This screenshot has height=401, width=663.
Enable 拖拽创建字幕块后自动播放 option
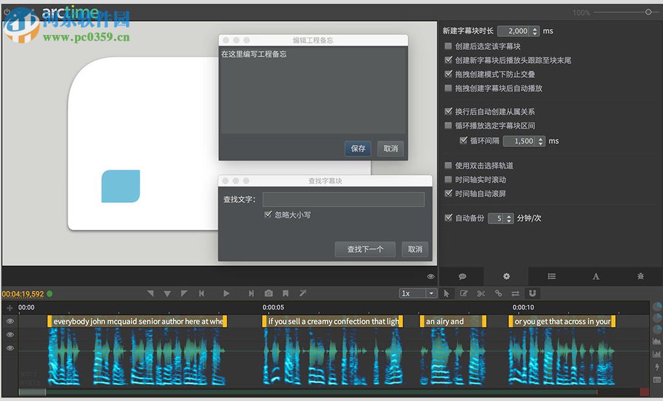[449, 86]
